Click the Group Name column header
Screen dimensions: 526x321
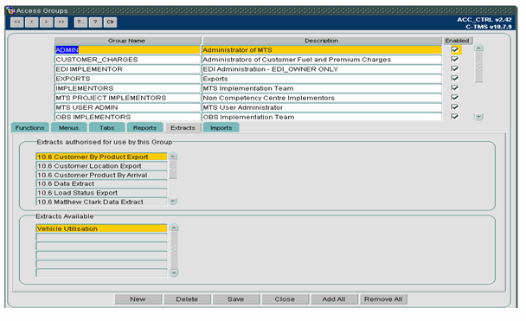[127, 41]
